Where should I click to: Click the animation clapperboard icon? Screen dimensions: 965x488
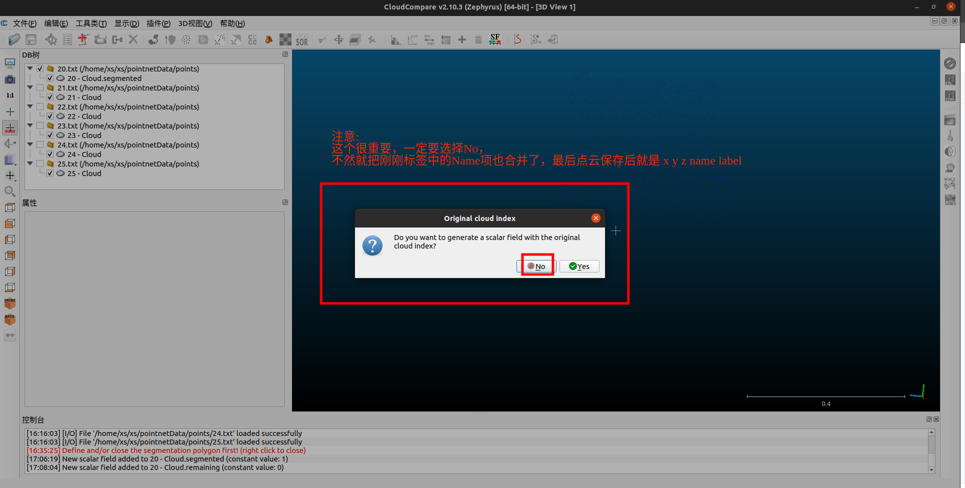(x=950, y=119)
